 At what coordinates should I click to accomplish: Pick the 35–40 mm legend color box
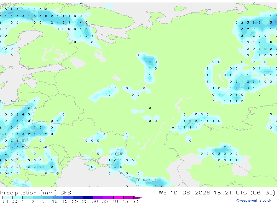point(108,197)
